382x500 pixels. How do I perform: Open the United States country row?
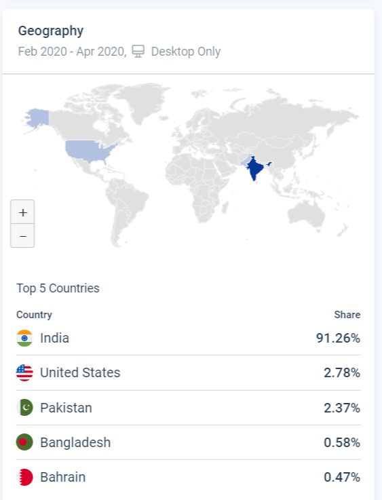click(188, 372)
